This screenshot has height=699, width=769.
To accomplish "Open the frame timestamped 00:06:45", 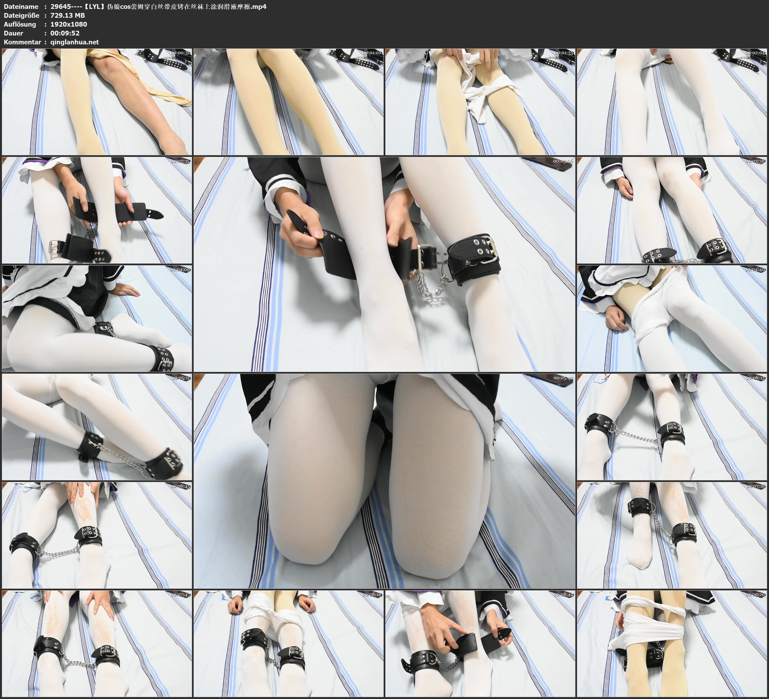I will coord(97,535).
